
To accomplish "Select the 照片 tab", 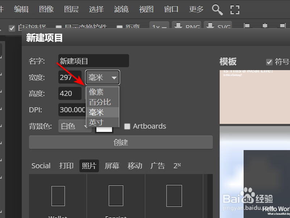I will (89, 166).
